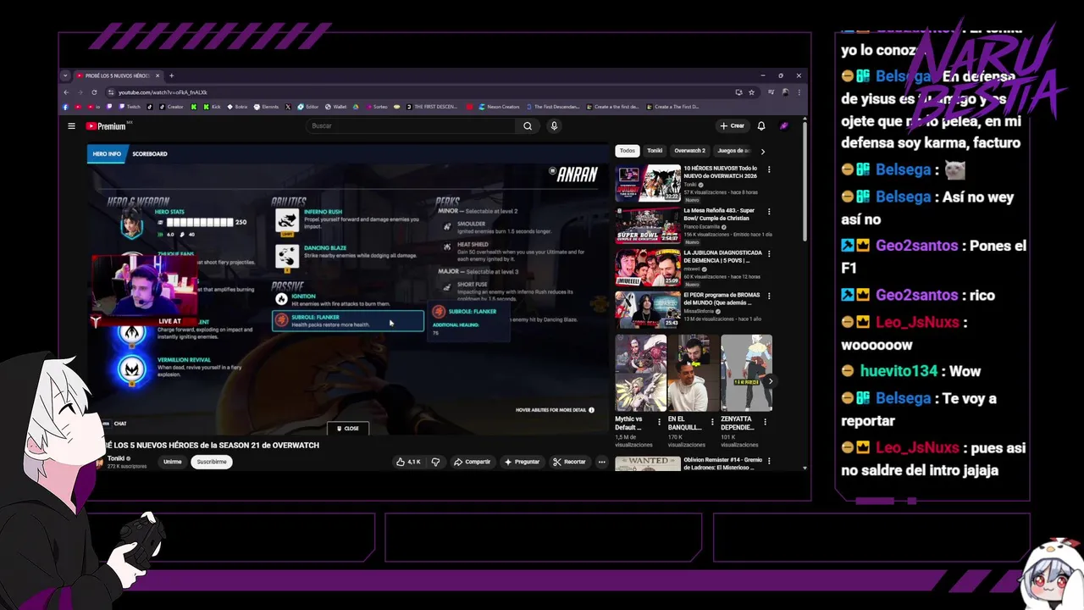Bookmark this page with the star icon
Viewport: 1084px width, 610px height.
pos(751,92)
